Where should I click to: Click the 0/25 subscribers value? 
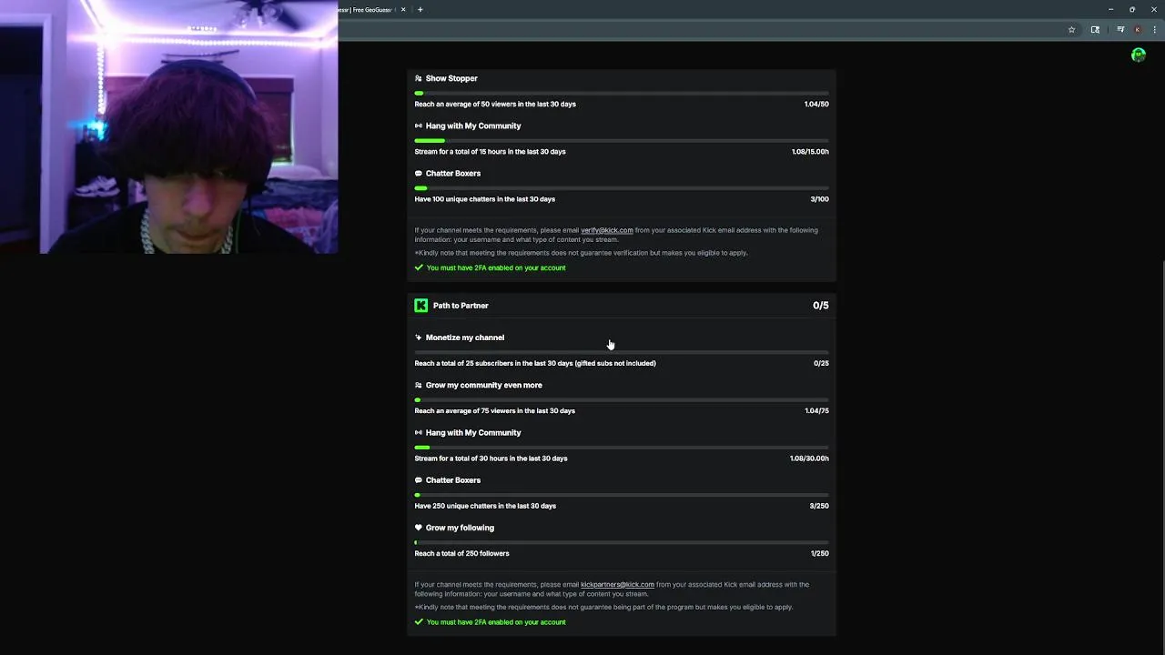point(821,363)
